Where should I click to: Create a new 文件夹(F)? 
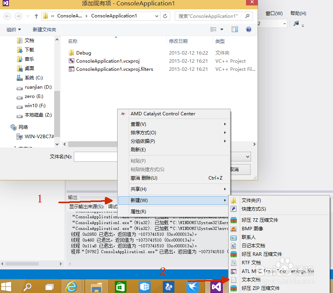click(x=279, y=200)
